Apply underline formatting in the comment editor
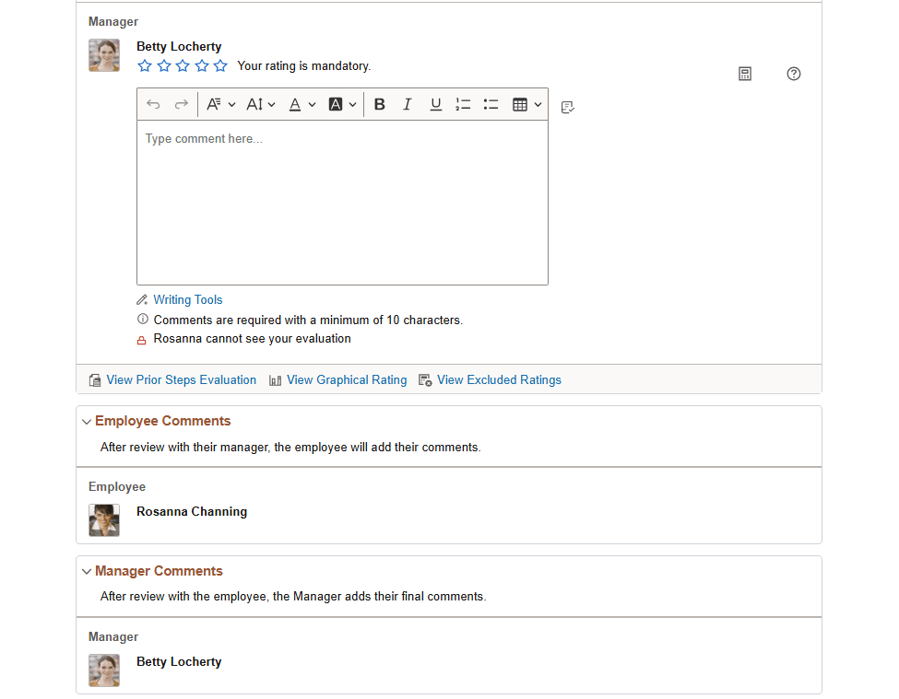Screen dimensions: 899x699 coord(435,104)
